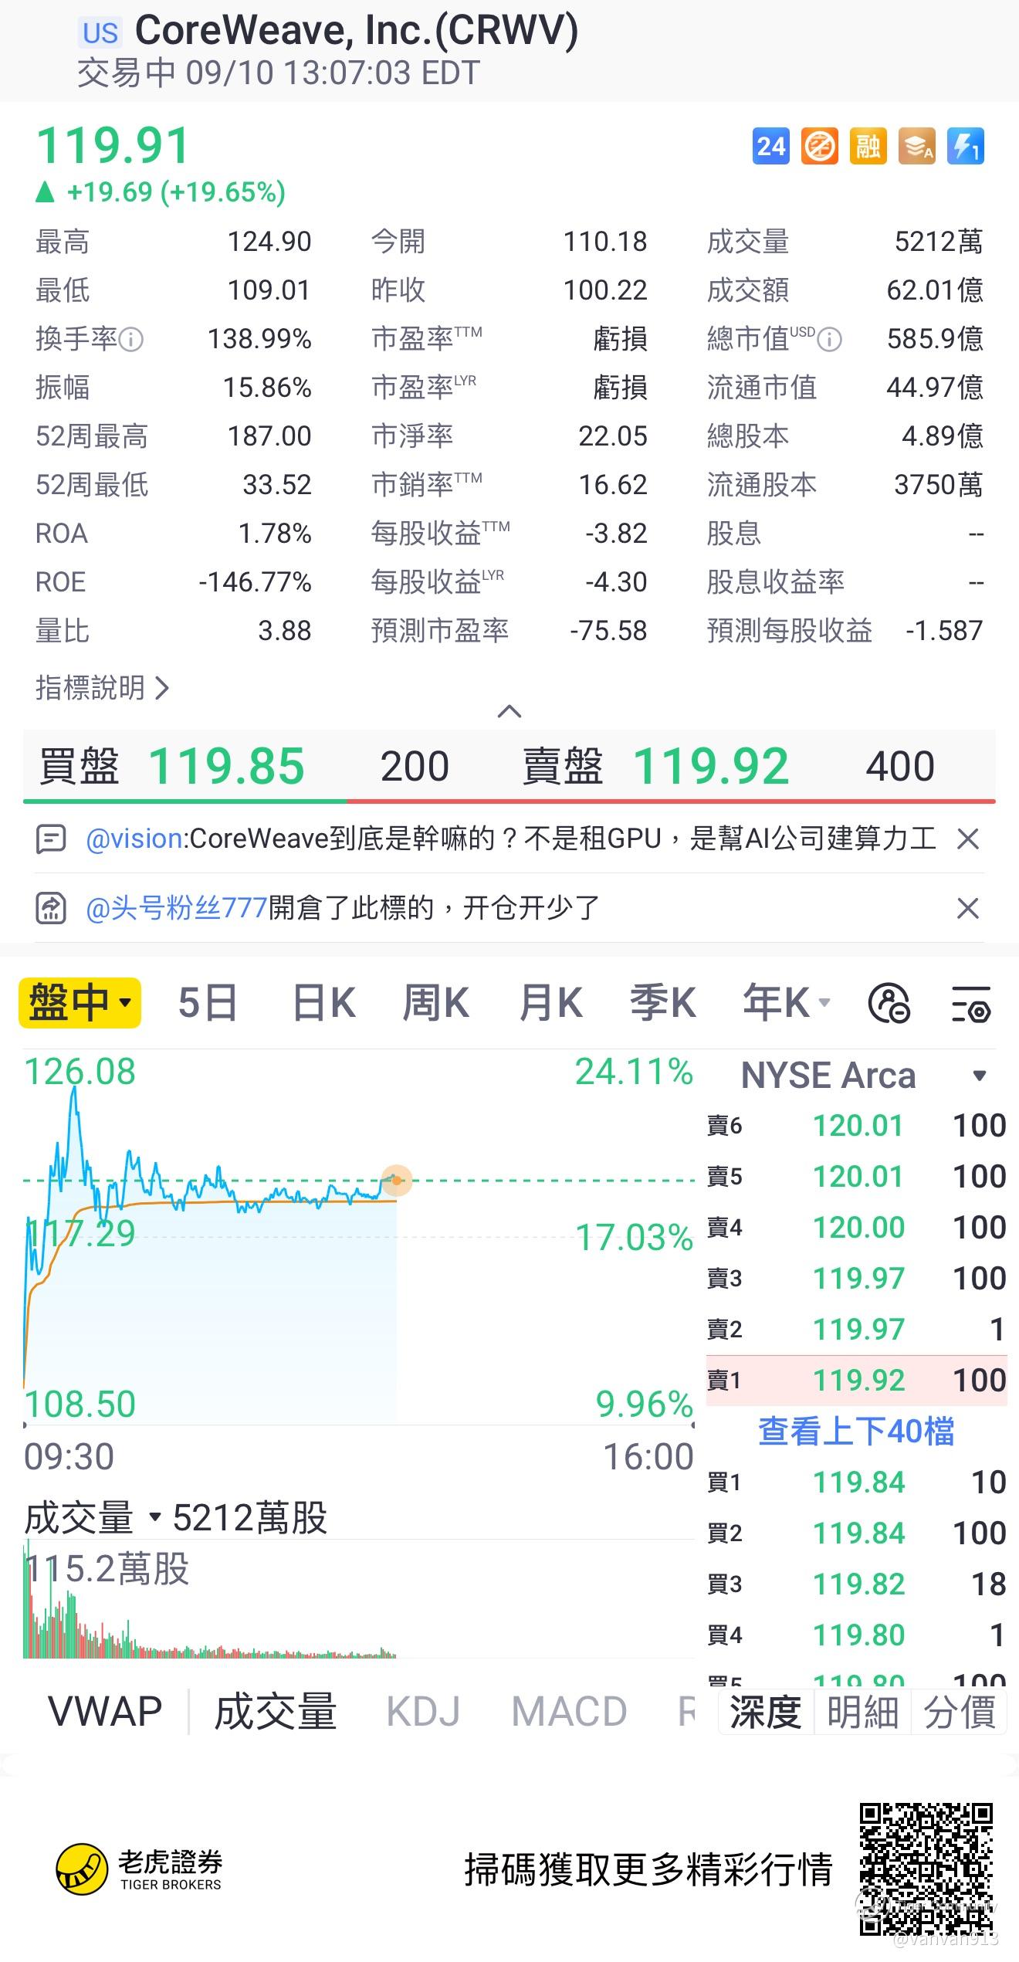Open the chart comparison icon next to 年K
Viewport: 1019px width, 1962px height.
click(x=889, y=1003)
